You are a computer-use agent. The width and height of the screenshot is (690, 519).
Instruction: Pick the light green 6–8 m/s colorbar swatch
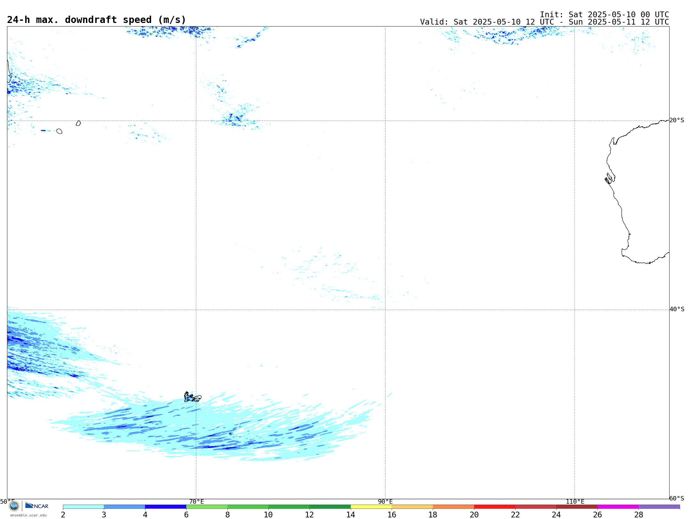tap(207, 507)
